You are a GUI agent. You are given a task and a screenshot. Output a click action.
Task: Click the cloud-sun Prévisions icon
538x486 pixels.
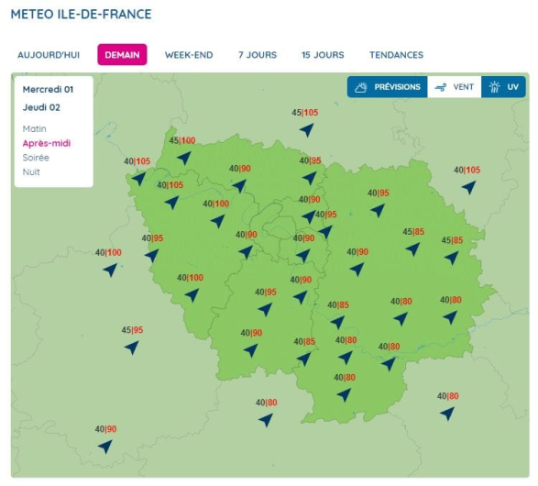click(x=360, y=87)
